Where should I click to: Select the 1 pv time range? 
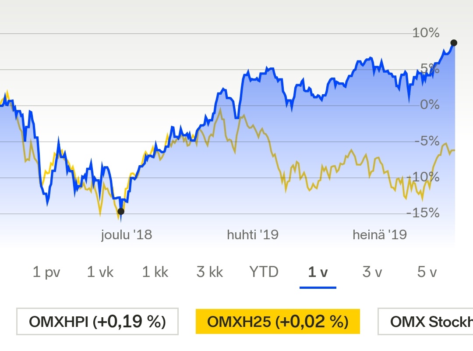point(46,272)
